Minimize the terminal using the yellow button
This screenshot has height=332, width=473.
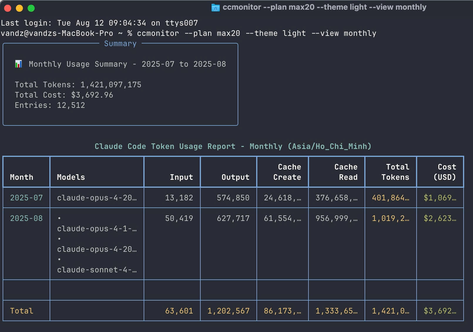pyautogui.click(x=19, y=8)
